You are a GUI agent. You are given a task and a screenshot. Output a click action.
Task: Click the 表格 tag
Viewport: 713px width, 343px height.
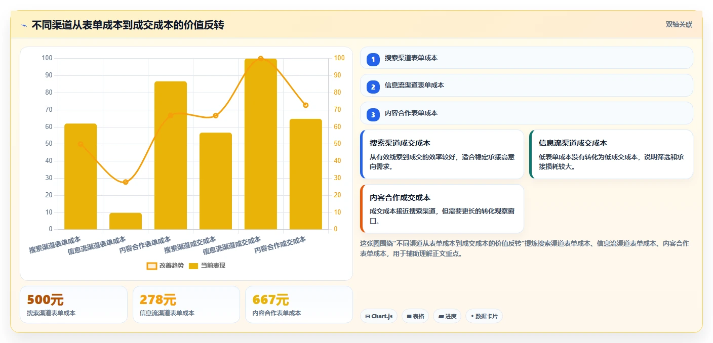coord(415,316)
